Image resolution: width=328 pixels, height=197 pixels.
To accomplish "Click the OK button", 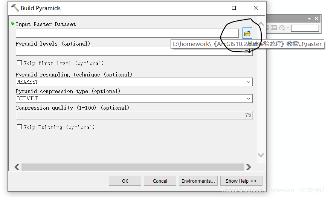I will tap(125, 181).
